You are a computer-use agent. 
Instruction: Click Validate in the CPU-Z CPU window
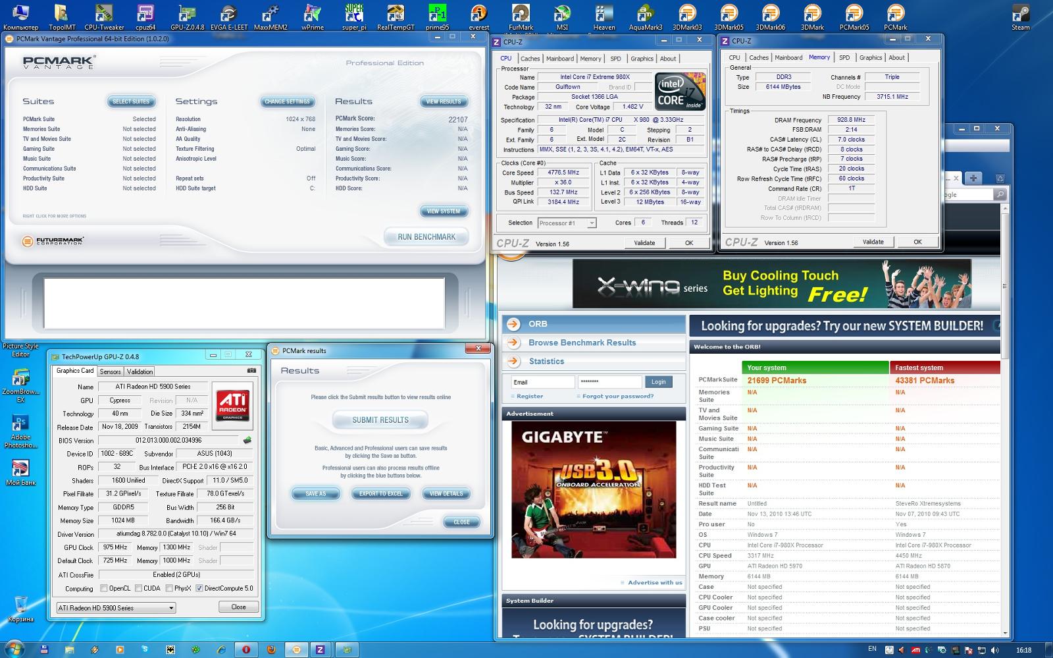click(644, 243)
